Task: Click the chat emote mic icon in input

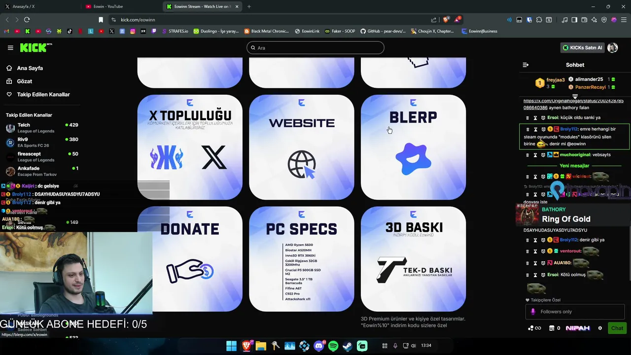Action: [533, 312]
